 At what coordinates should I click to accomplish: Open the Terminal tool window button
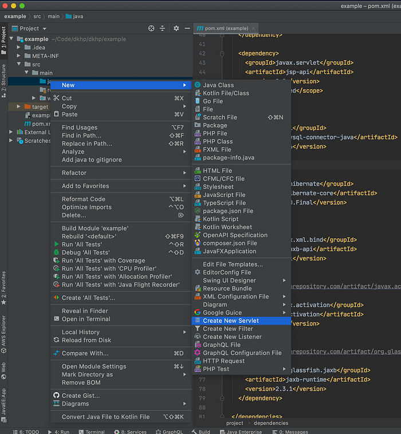tap(92, 432)
